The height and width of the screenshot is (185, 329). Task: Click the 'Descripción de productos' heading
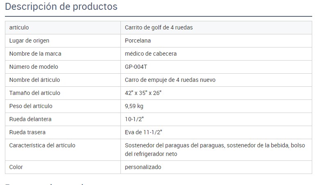point(61,7)
